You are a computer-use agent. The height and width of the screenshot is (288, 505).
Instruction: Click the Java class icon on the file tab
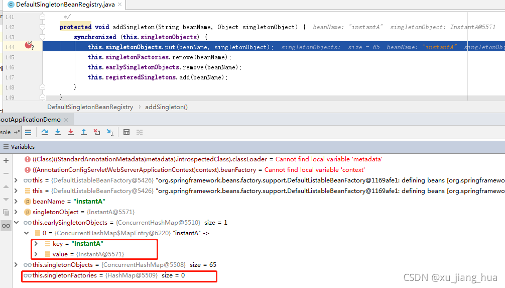pyautogui.click(x=11, y=5)
